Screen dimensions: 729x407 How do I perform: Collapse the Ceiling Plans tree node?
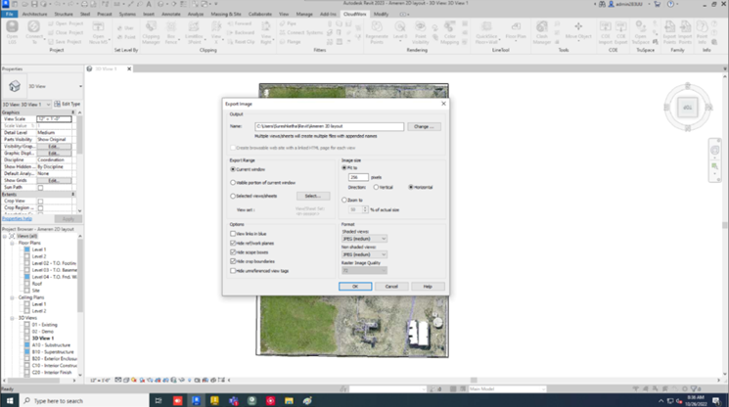12,297
